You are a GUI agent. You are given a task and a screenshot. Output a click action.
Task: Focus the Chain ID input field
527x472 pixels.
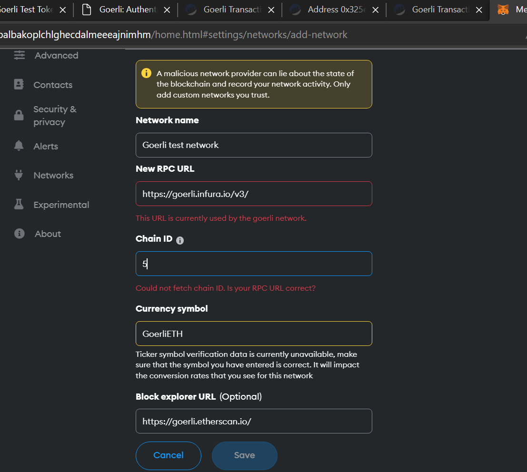coord(254,264)
